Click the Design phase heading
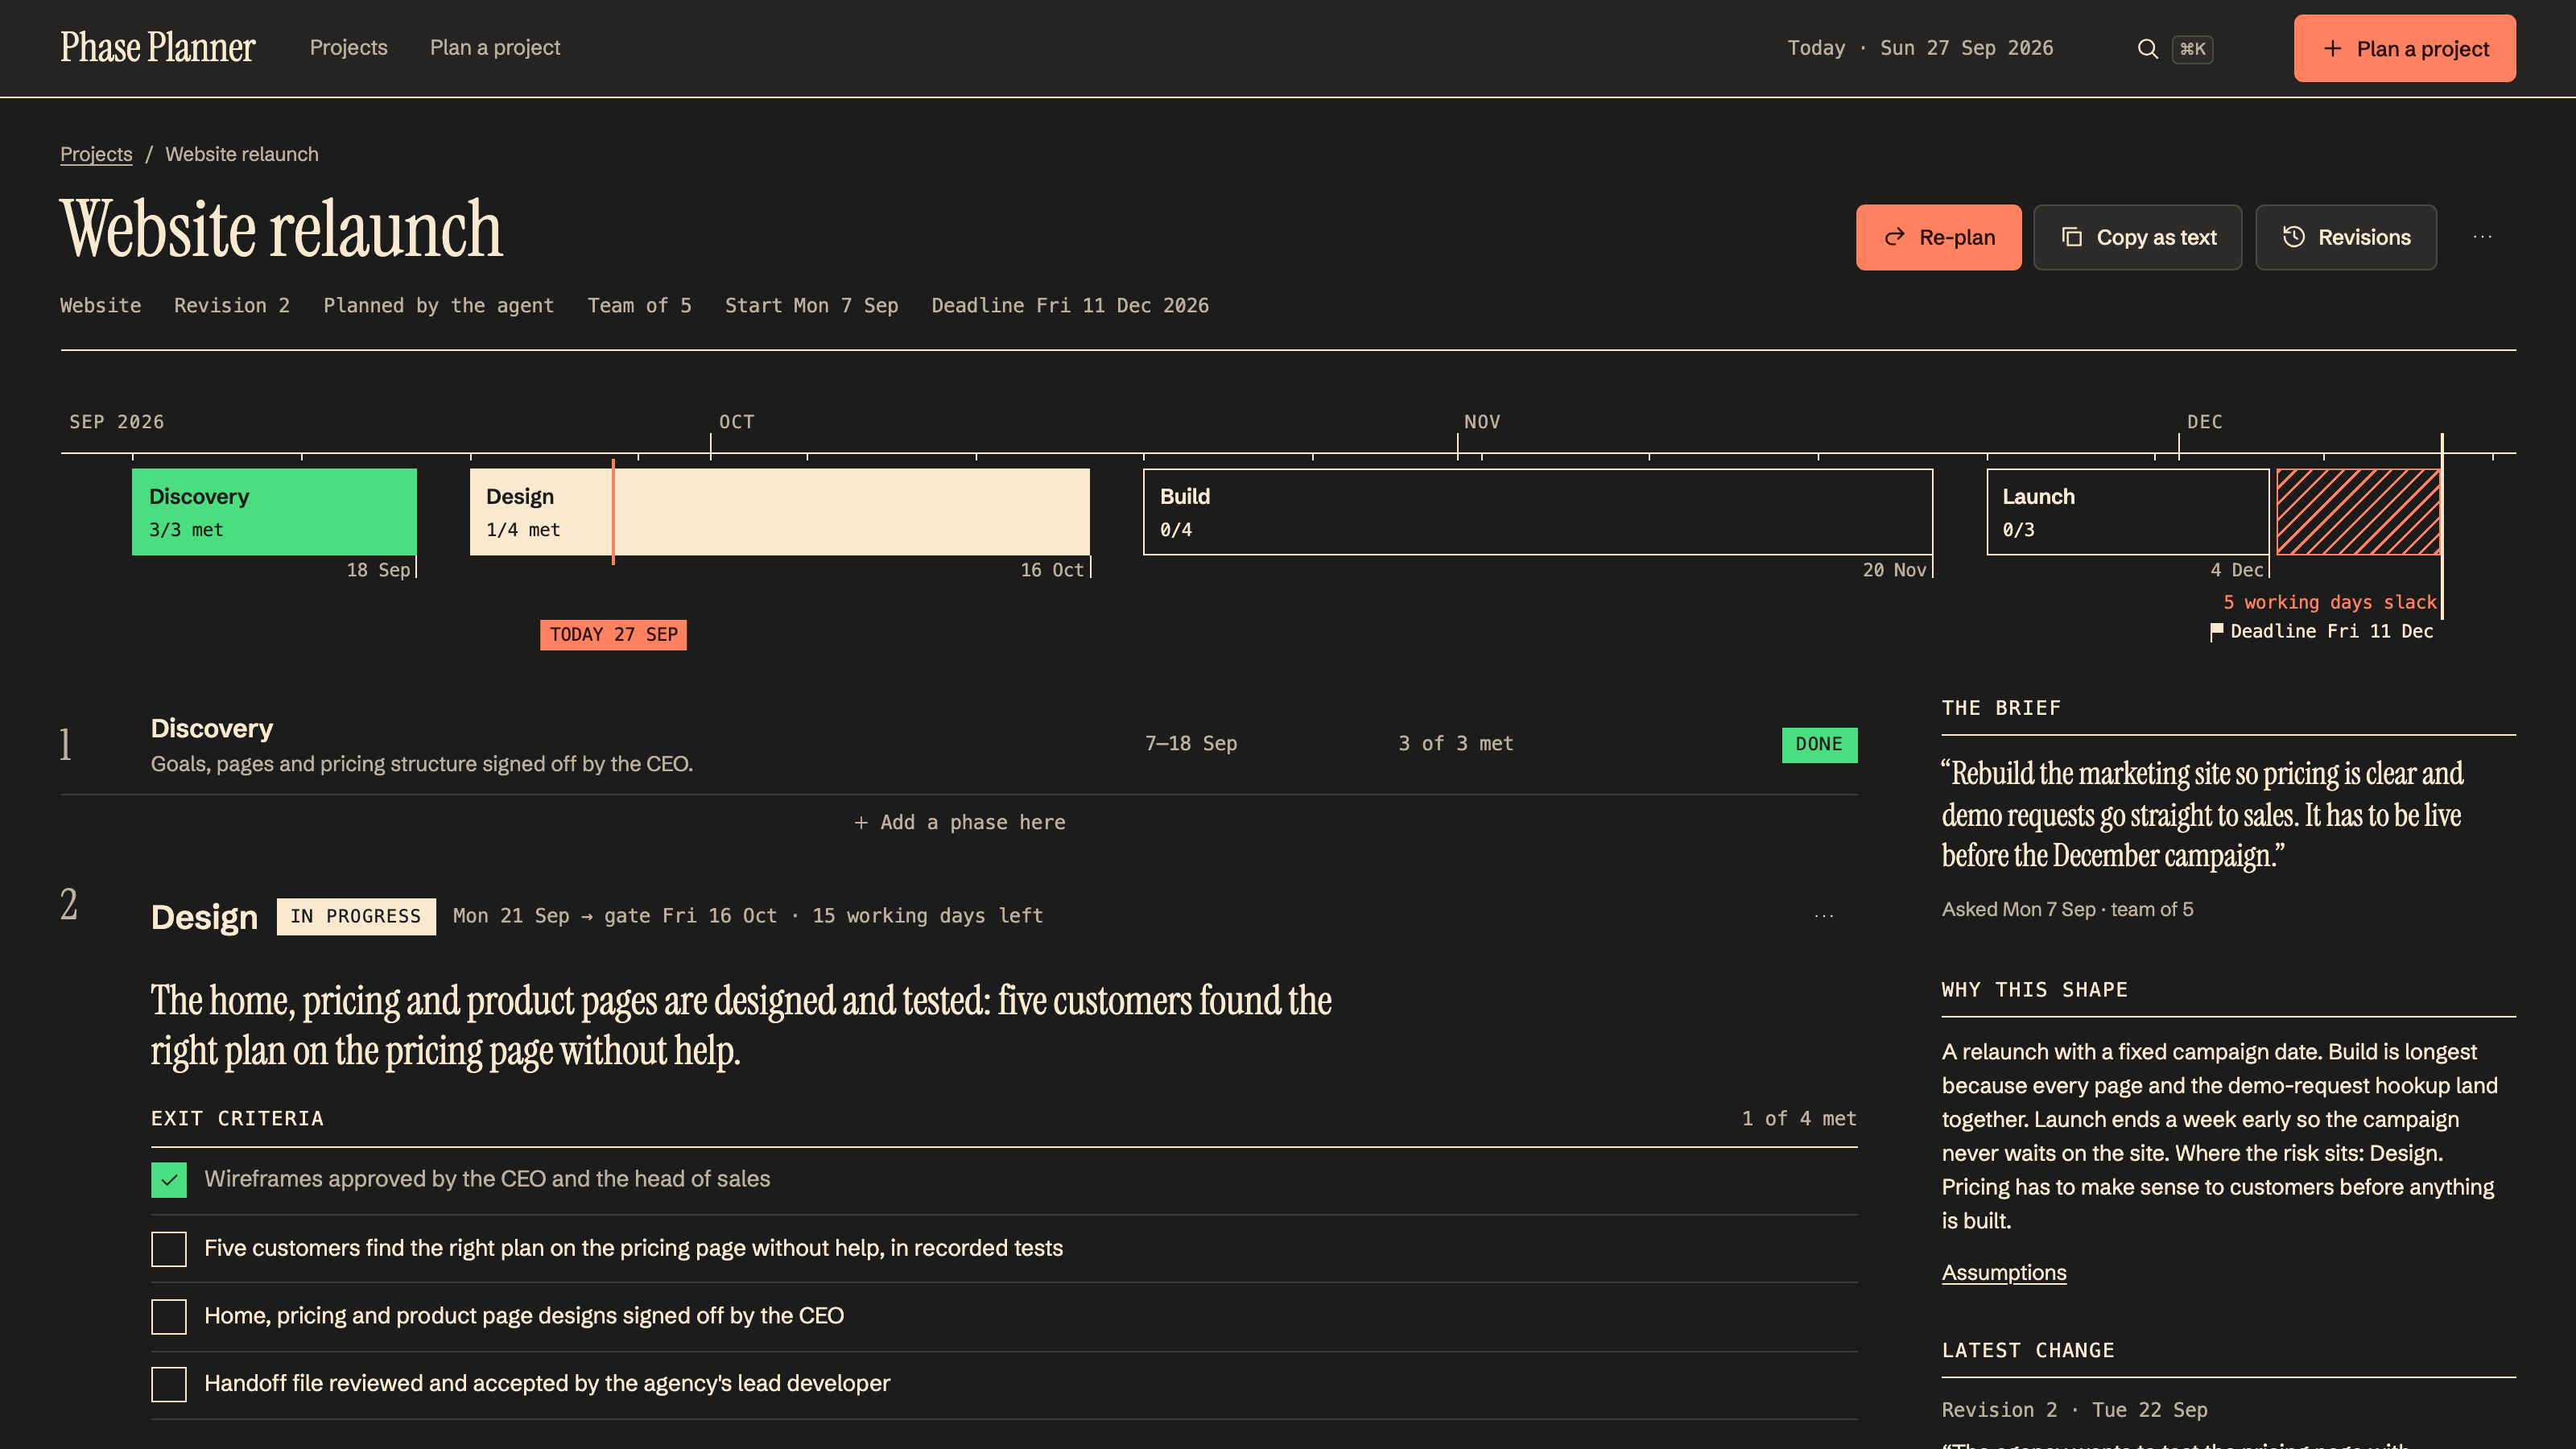Image resolution: width=2576 pixels, height=1449 pixels. (x=204, y=917)
